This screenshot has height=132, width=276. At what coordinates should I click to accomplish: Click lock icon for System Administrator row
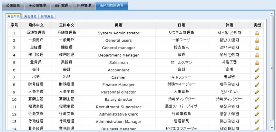click(257, 33)
